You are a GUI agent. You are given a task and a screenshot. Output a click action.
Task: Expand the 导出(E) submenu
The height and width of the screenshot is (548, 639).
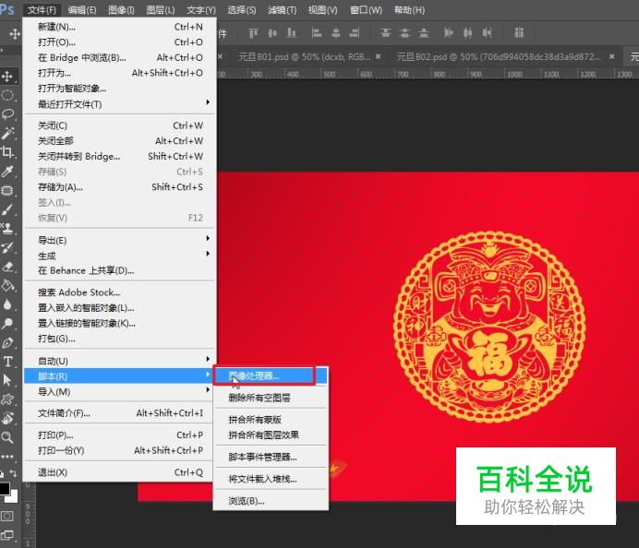pyautogui.click(x=119, y=240)
